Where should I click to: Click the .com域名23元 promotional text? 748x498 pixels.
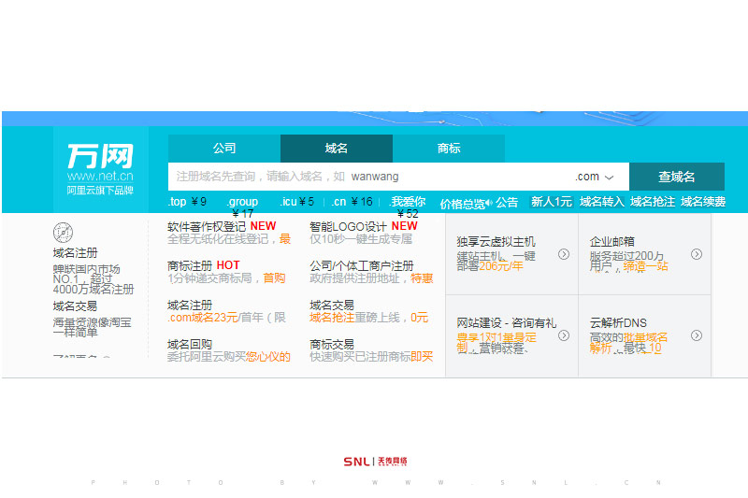click(x=202, y=318)
